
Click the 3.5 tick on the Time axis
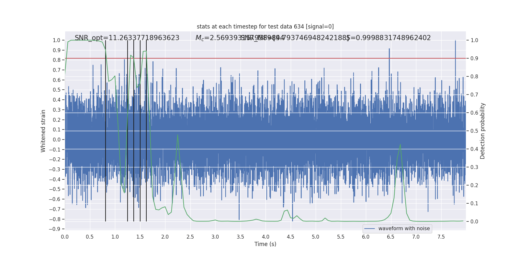(x=240, y=237)
